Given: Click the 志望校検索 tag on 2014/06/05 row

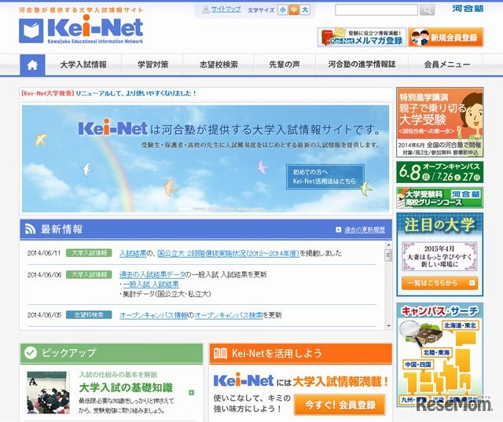Looking at the screenshot, I should tap(89, 315).
